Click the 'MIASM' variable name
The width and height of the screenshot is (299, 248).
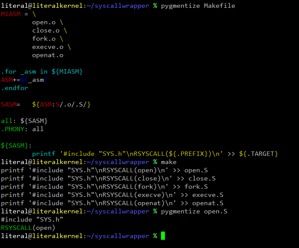coord(11,14)
